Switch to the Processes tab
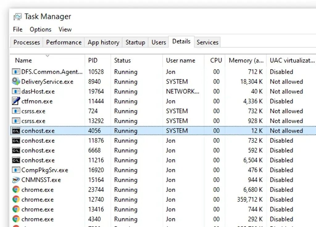The height and width of the screenshot is (227, 316). [x=27, y=42]
